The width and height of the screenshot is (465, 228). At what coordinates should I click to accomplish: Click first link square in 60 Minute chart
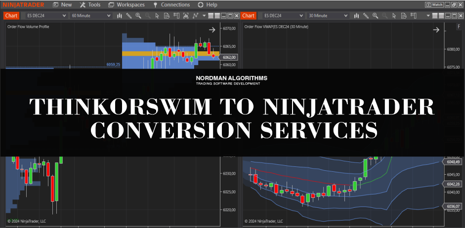[x=211, y=16]
